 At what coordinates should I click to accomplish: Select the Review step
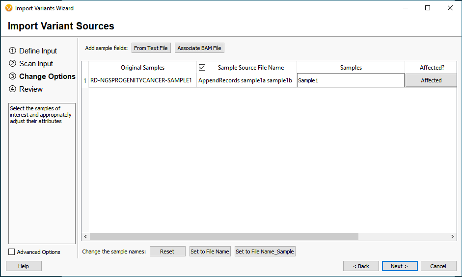tap(26, 89)
